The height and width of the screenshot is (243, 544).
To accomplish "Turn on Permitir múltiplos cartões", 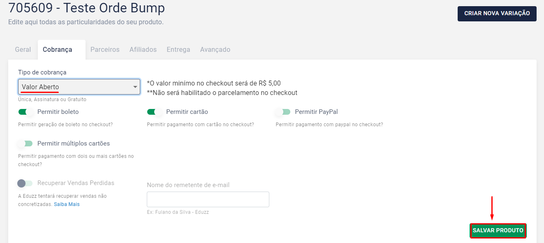I will point(25,143).
